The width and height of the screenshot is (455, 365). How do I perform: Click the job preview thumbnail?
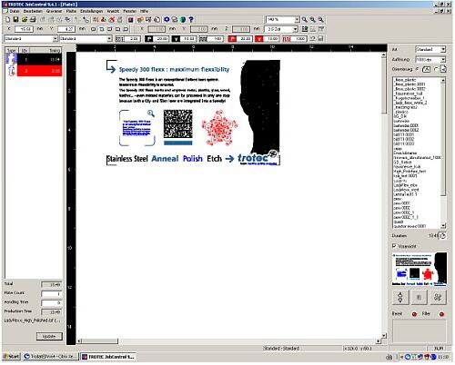click(420, 269)
